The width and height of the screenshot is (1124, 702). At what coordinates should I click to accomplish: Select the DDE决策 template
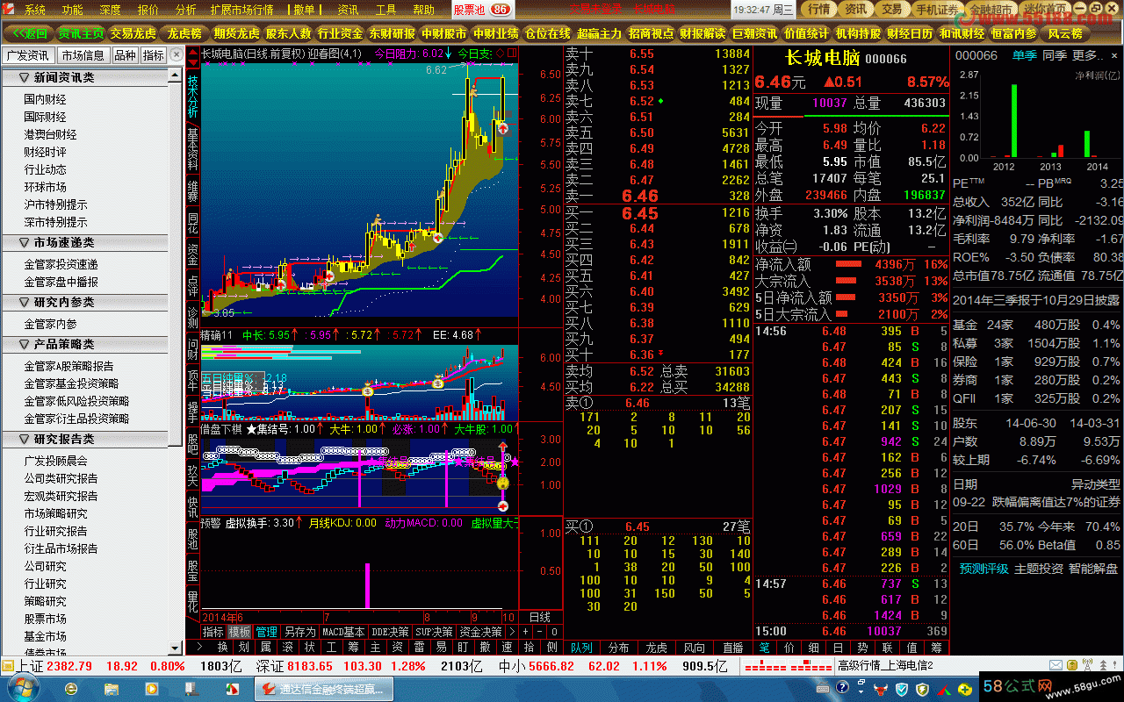(x=390, y=631)
